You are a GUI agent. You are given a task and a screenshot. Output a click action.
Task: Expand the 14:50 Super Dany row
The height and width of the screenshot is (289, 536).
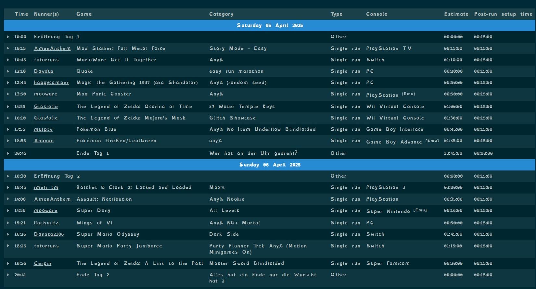[x=8, y=210]
